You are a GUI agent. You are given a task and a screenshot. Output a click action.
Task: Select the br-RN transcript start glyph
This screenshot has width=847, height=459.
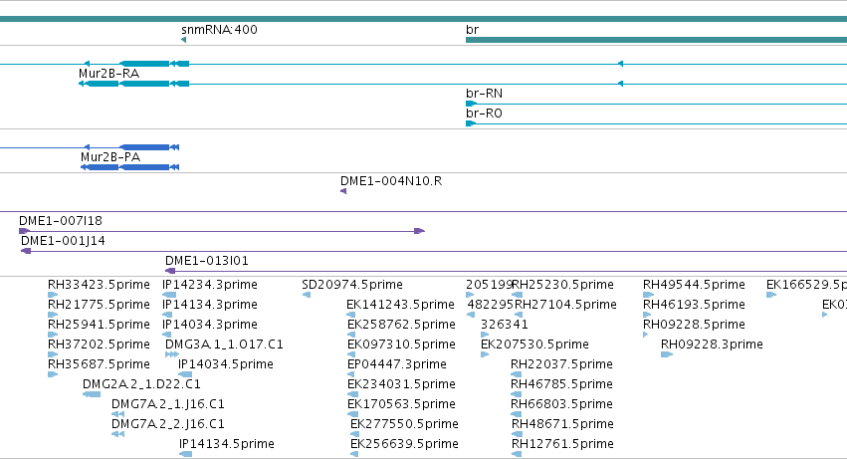pos(471,104)
